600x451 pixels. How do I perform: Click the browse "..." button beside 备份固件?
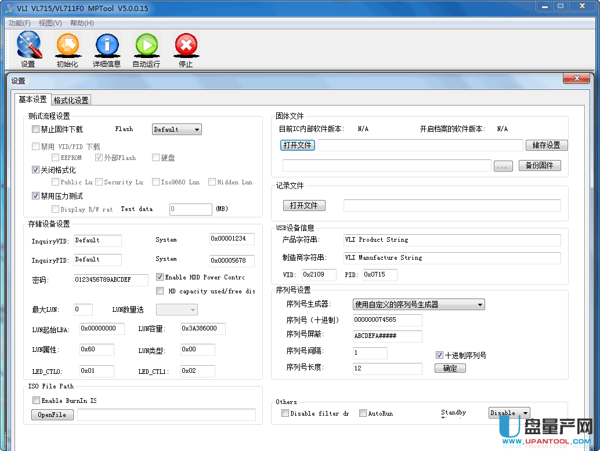[503, 166]
